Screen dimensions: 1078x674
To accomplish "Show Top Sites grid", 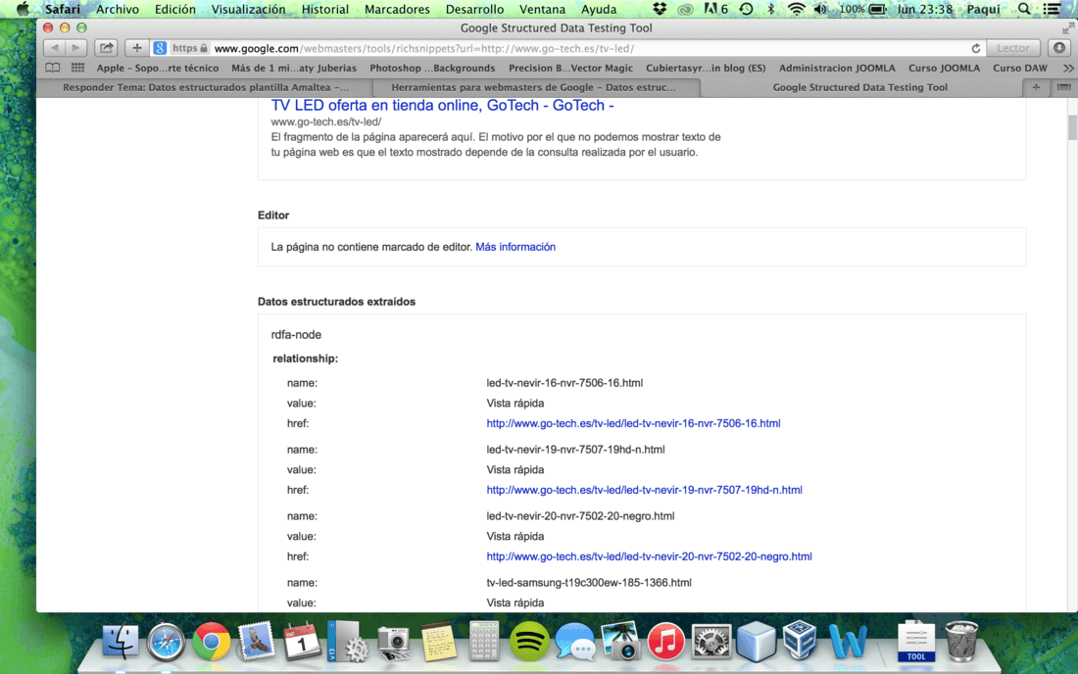I will 77,68.
